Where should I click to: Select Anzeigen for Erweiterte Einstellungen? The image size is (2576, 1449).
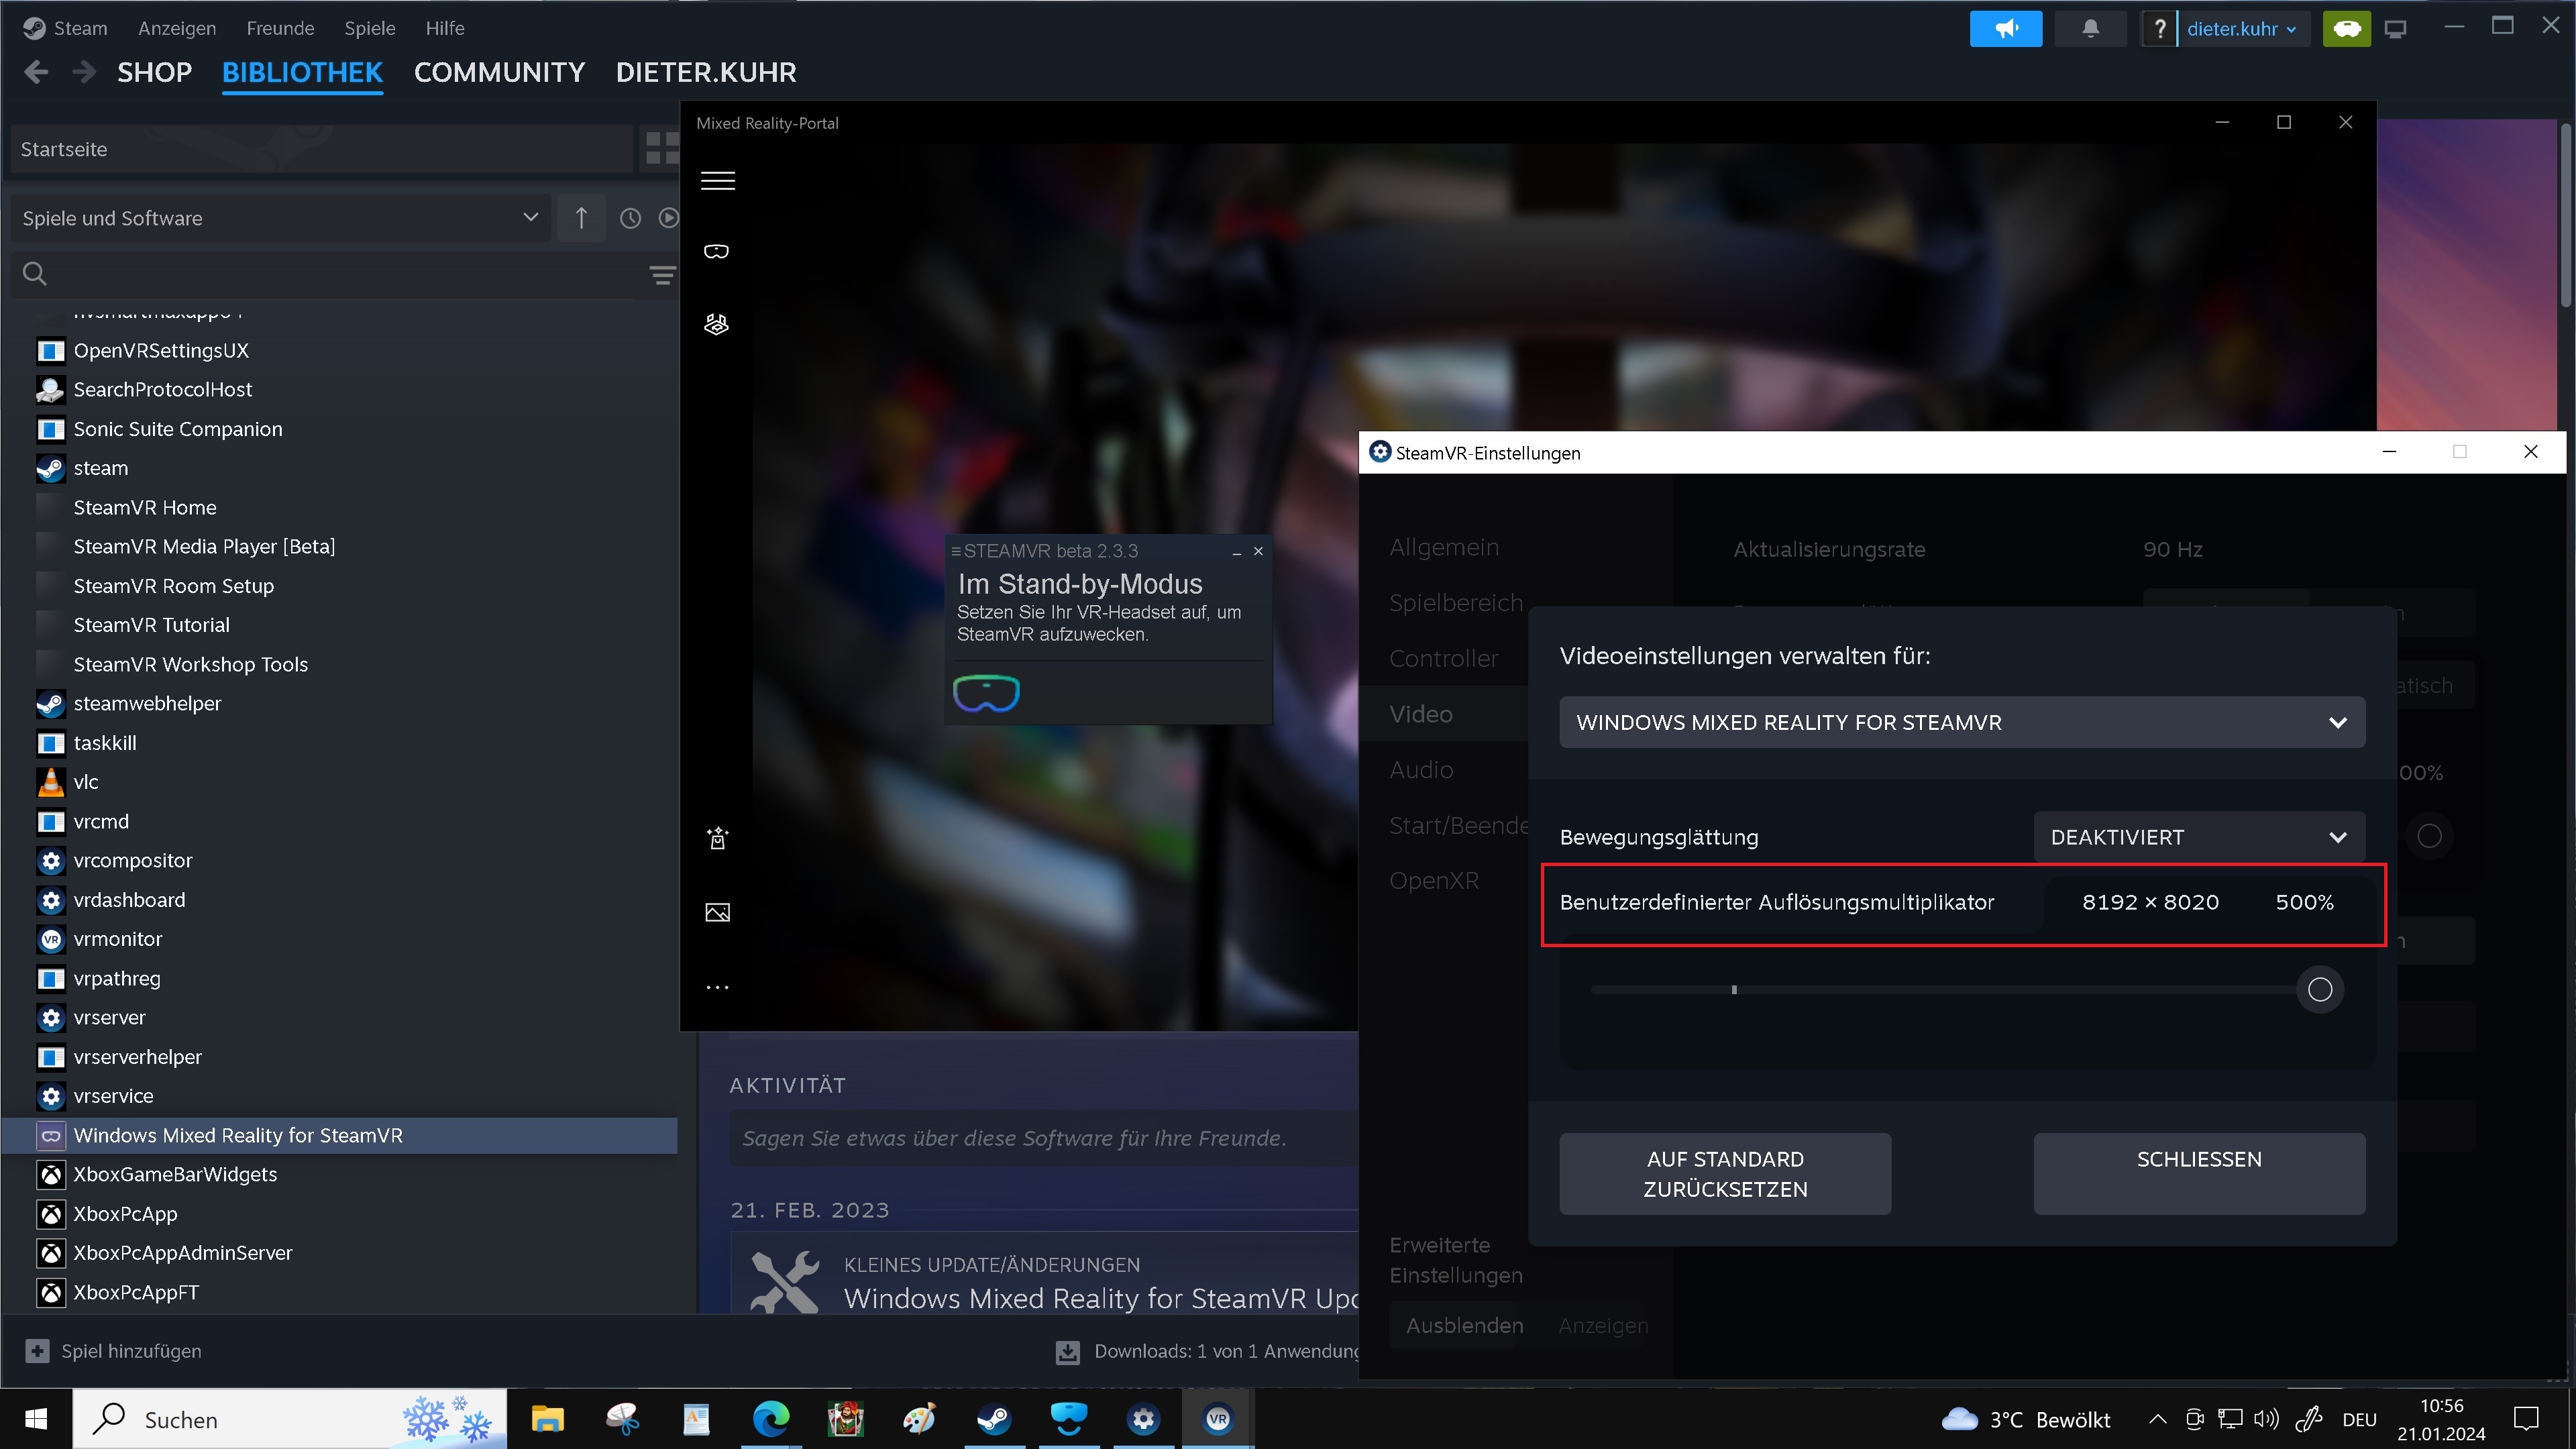pos(1602,1325)
